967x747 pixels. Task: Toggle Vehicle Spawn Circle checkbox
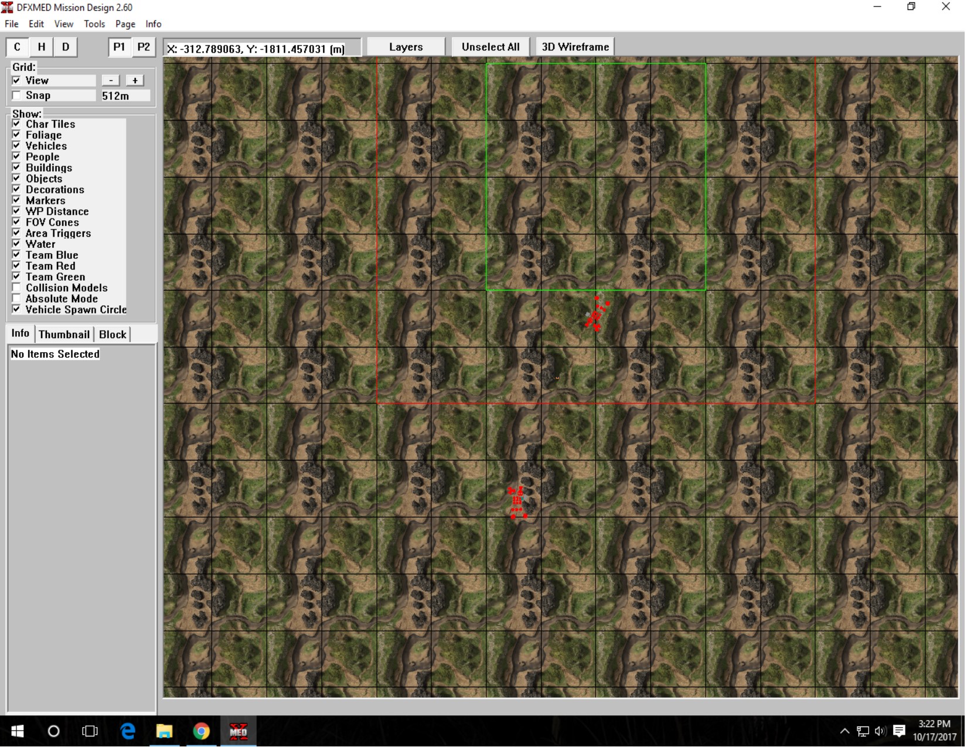coord(16,309)
